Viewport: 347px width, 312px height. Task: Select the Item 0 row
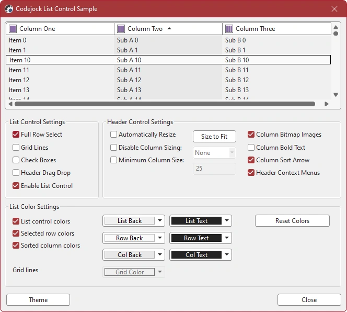click(168, 40)
